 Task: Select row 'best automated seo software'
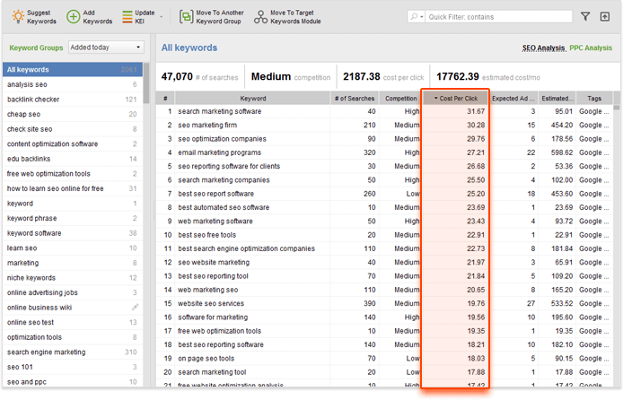(384, 207)
